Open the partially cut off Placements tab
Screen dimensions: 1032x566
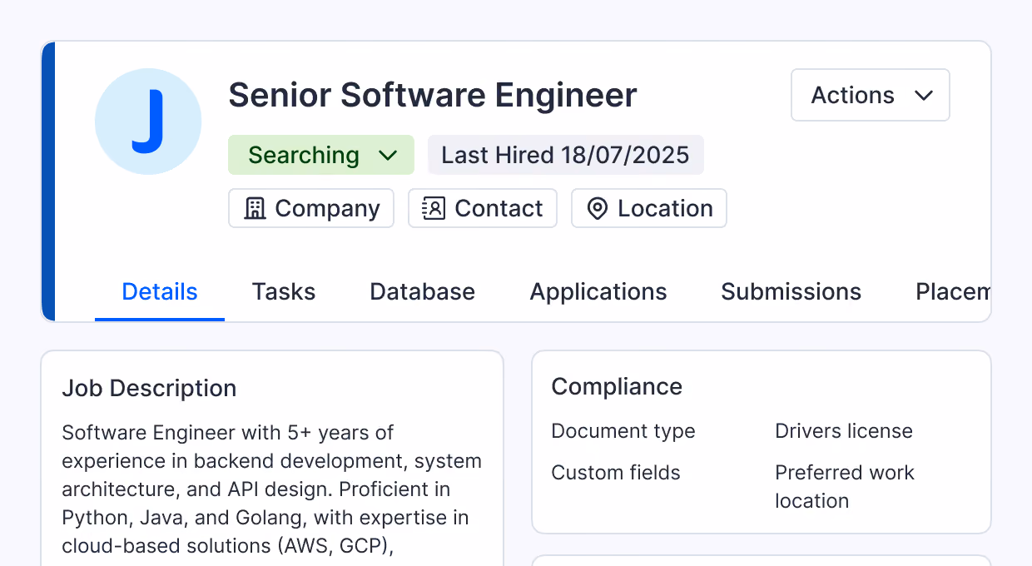tap(953, 291)
